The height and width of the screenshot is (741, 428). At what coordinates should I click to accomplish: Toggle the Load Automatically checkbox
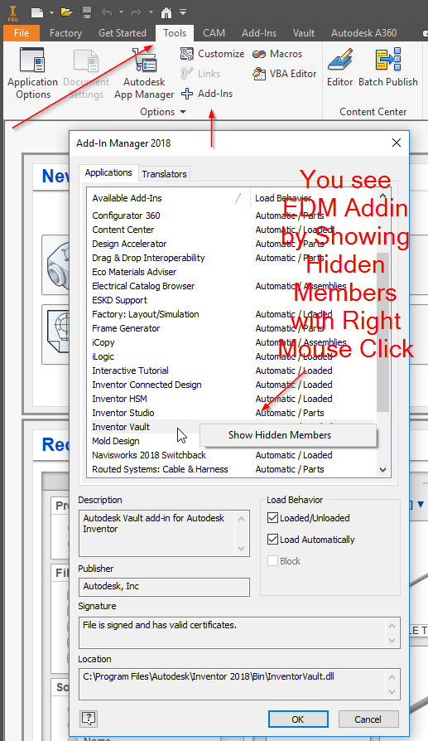[x=272, y=540]
